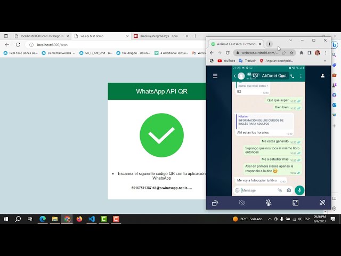This screenshot has height=256, width=341.
Task: Switch to localhost:8000/send-message tab in Edge
Action: [41, 36]
